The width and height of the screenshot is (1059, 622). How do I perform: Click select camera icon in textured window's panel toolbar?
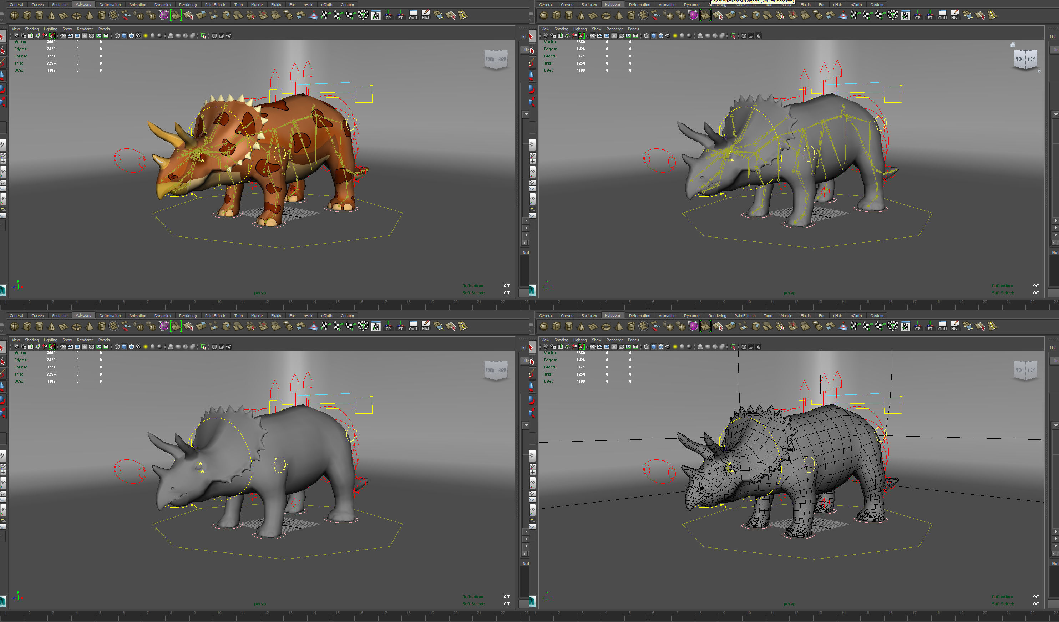16,36
